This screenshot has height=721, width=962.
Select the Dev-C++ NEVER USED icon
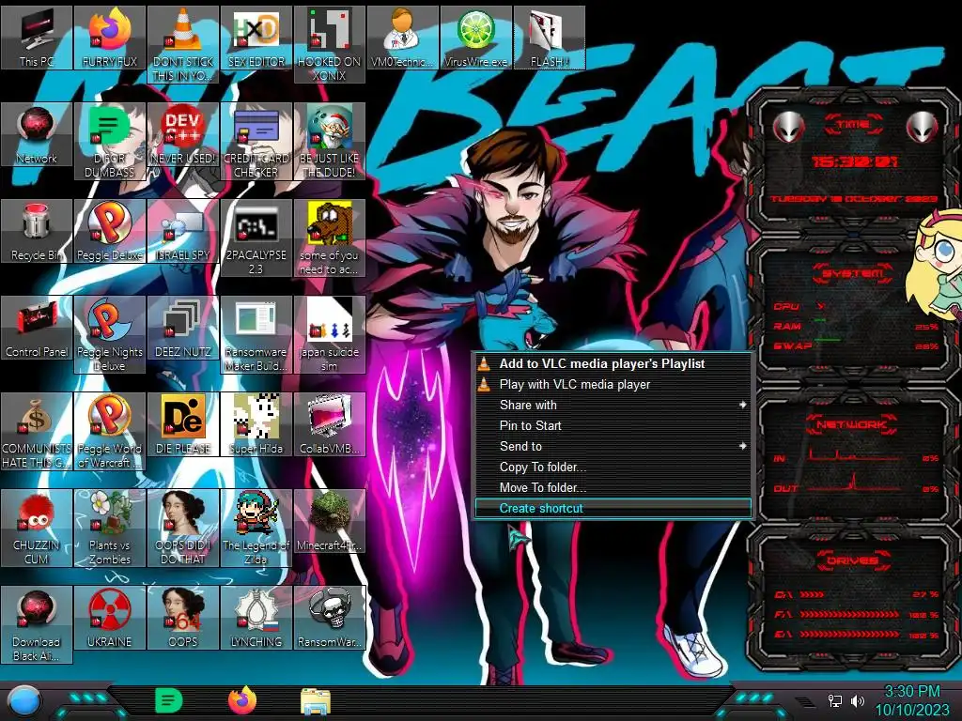(183, 134)
